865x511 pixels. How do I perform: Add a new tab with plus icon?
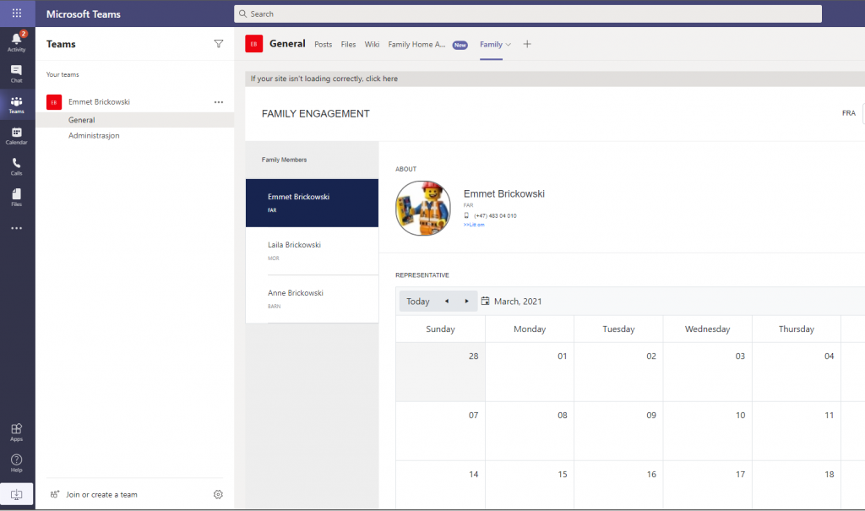tap(527, 44)
